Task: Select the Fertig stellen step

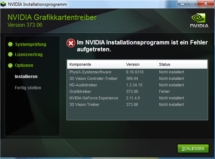Action: coord(28,88)
